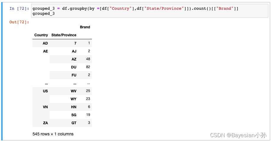Click Brand value 82
This screenshot has height=141, width=271.
[88, 67]
